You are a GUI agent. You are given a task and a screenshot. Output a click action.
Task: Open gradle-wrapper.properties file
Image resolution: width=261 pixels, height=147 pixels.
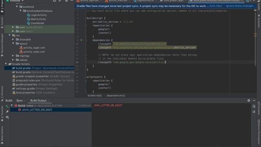[41, 76]
